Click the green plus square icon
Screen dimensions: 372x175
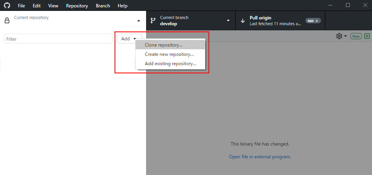(x=367, y=36)
